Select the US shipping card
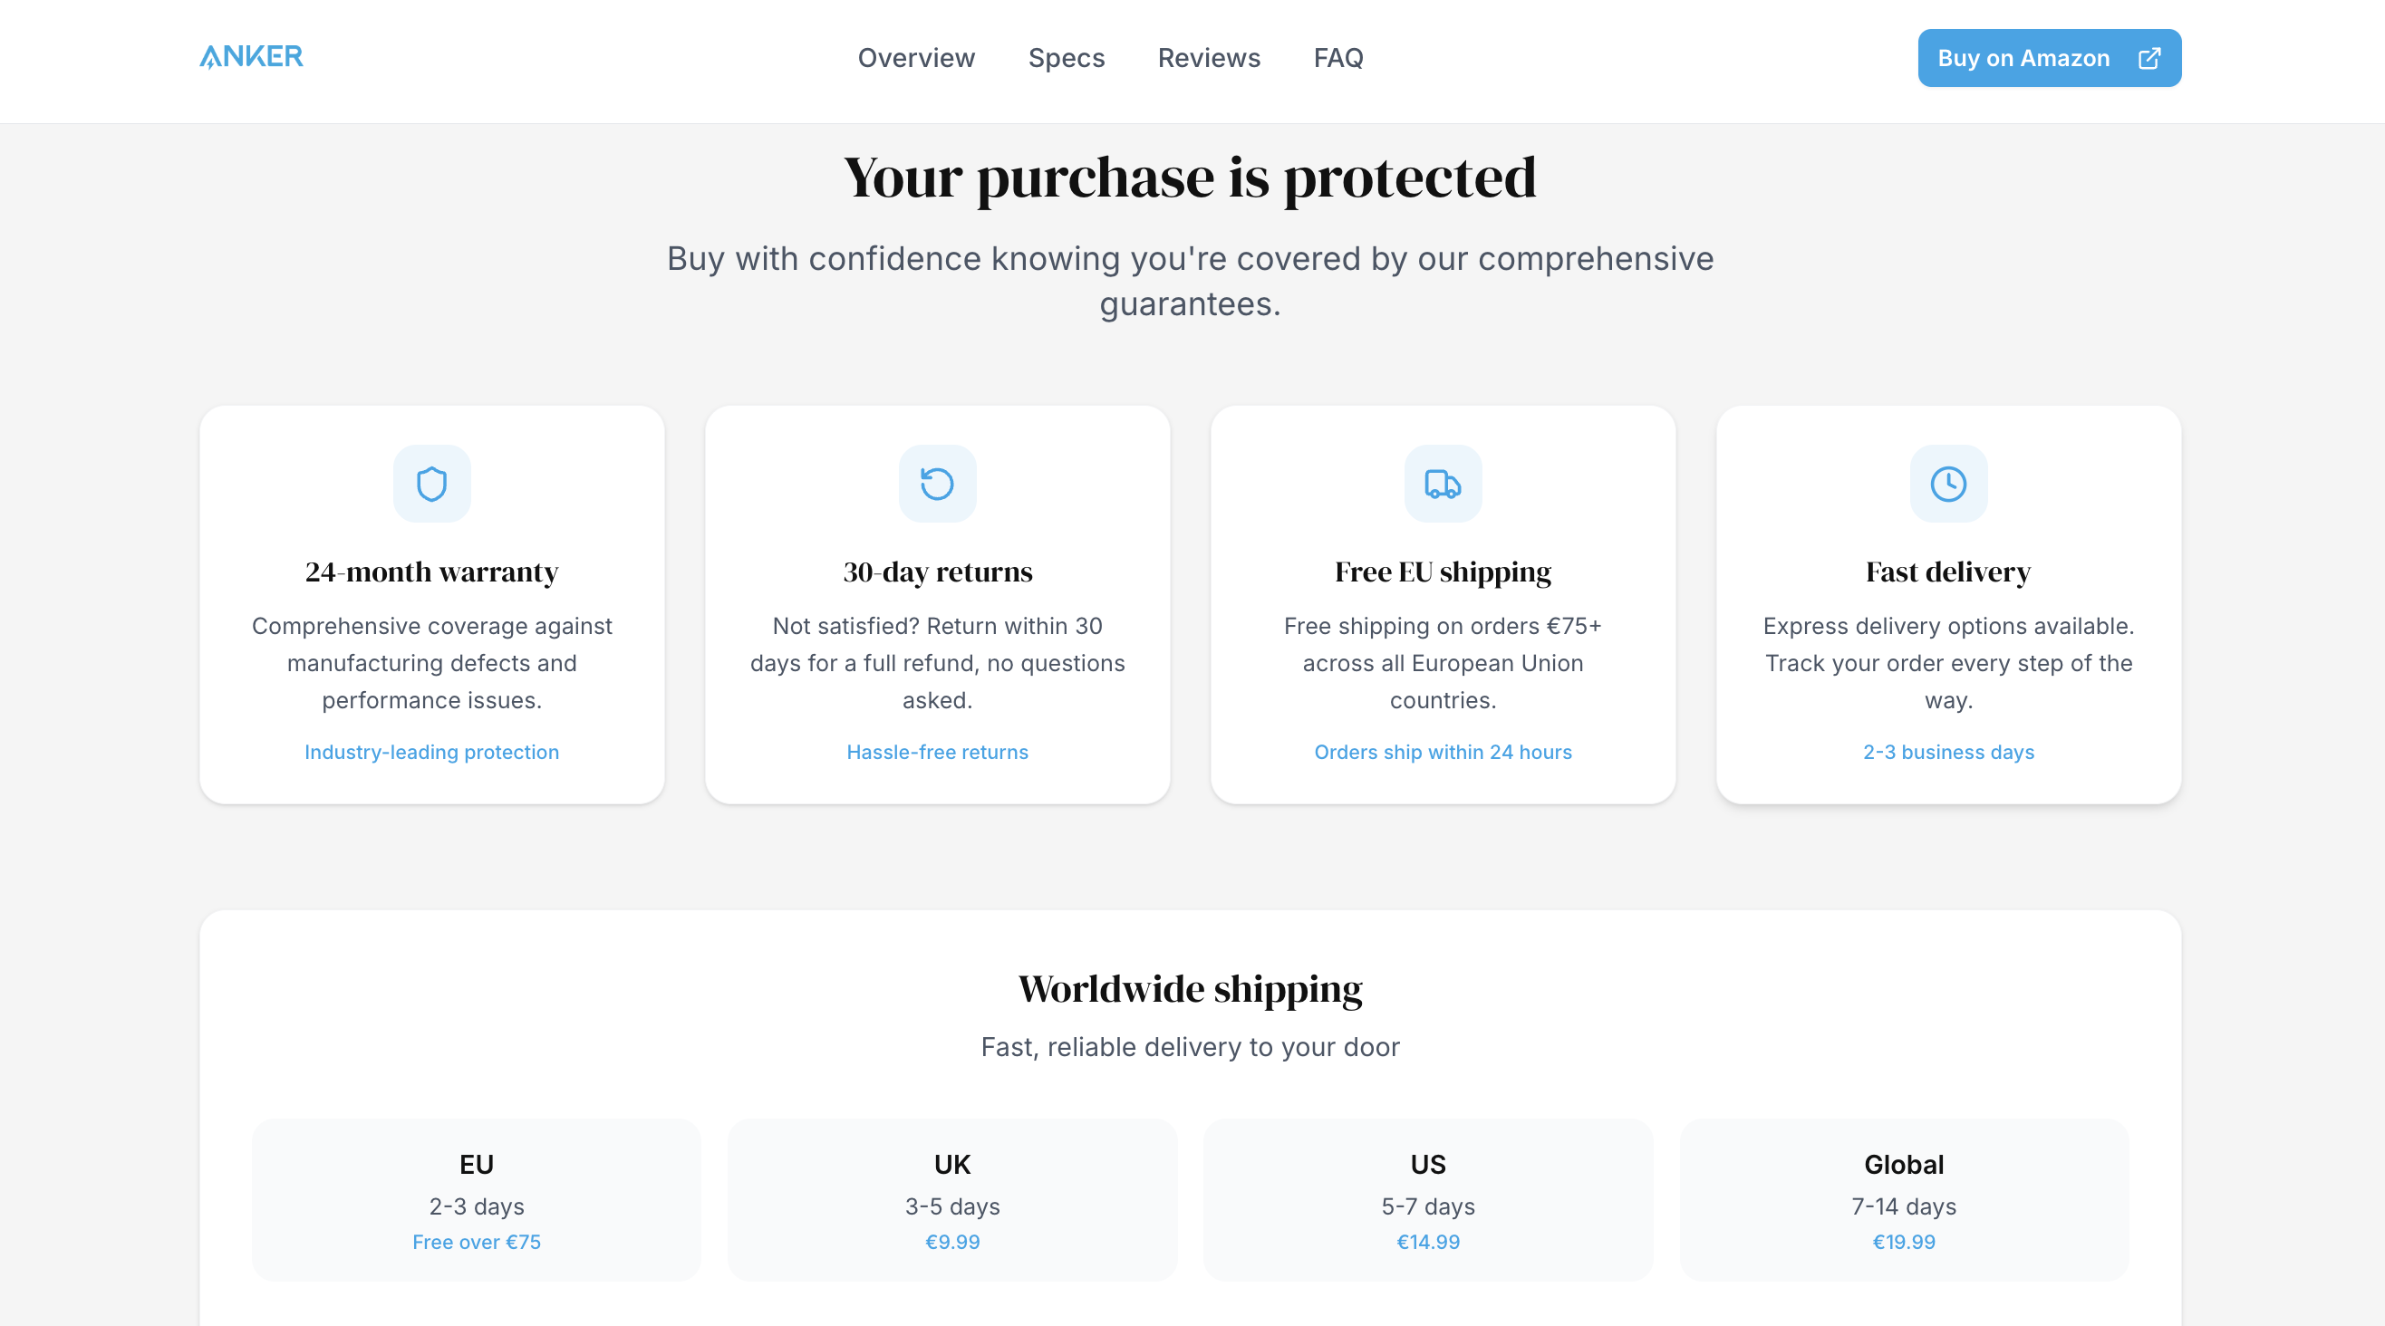The width and height of the screenshot is (2385, 1326). tap(1428, 1200)
